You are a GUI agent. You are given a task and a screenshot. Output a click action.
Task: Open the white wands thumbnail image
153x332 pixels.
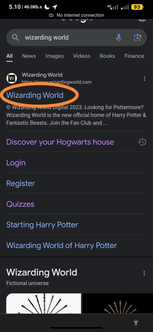click(x=44, y=303)
